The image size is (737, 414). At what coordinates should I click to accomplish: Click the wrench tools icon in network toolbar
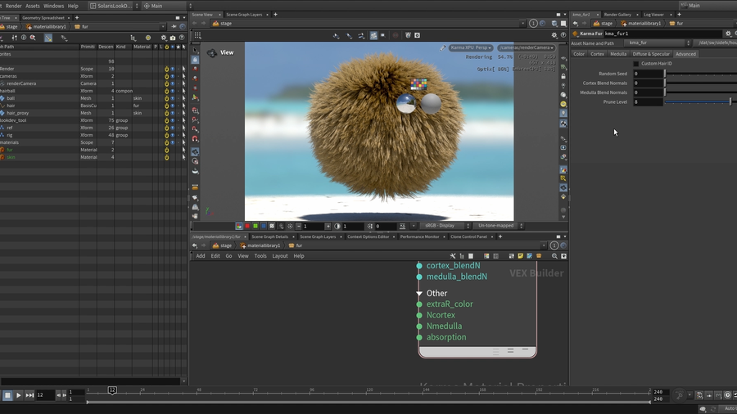tap(453, 256)
